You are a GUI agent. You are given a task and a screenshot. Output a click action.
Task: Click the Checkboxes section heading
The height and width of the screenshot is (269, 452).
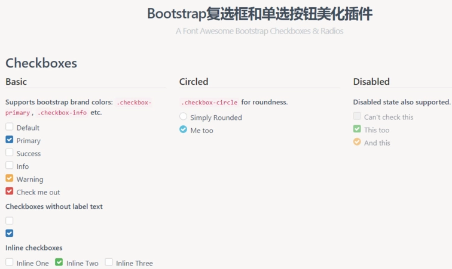(41, 63)
